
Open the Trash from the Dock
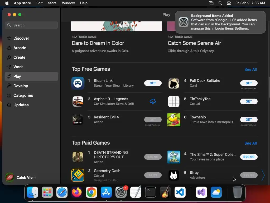click(x=238, y=192)
